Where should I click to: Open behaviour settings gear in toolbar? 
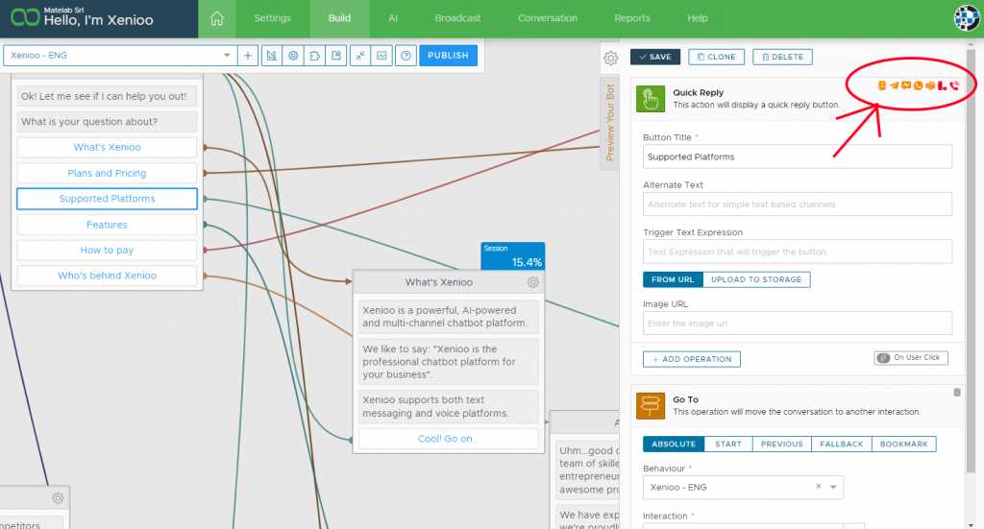click(x=293, y=55)
